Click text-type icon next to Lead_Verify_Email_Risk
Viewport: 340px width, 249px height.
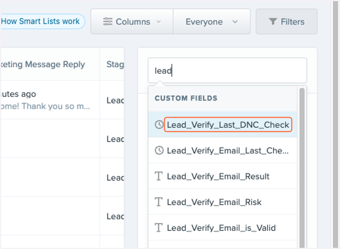pyautogui.click(x=159, y=202)
